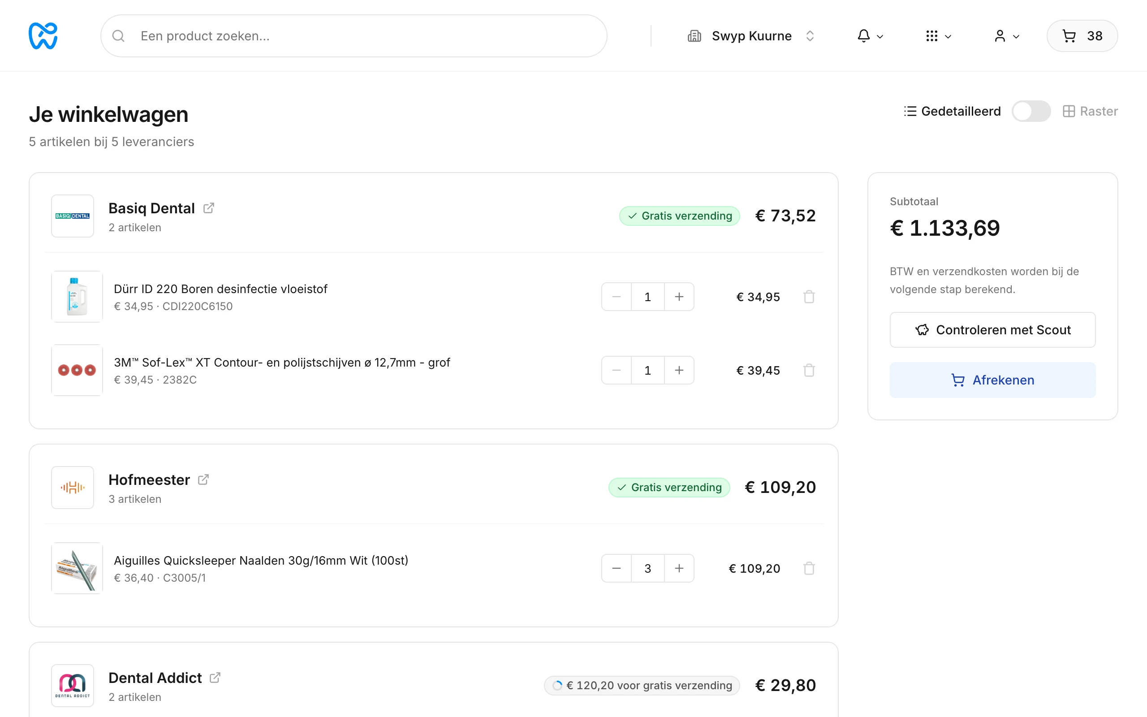Open the notifications bell menu
Screen dimensions: 1147x717
tap(870, 36)
